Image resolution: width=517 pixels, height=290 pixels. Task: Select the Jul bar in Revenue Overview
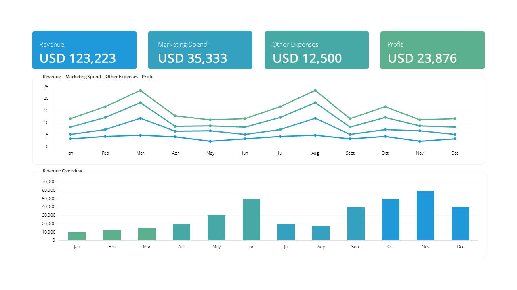pos(286,232)
